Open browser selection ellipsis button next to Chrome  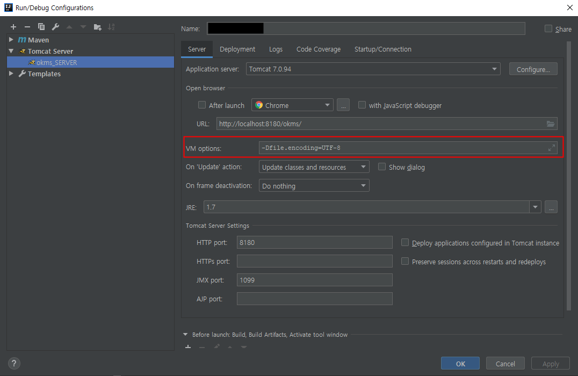coord(343,105)
